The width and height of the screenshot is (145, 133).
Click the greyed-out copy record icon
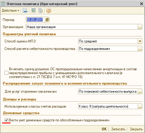(40, 10)
